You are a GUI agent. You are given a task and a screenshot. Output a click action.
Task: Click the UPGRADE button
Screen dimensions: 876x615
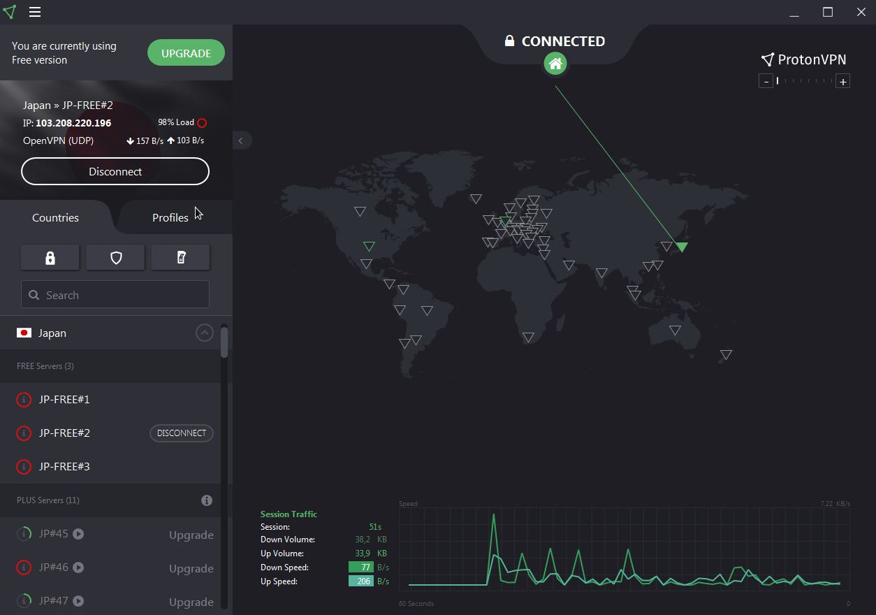click(x=186, y=53)
